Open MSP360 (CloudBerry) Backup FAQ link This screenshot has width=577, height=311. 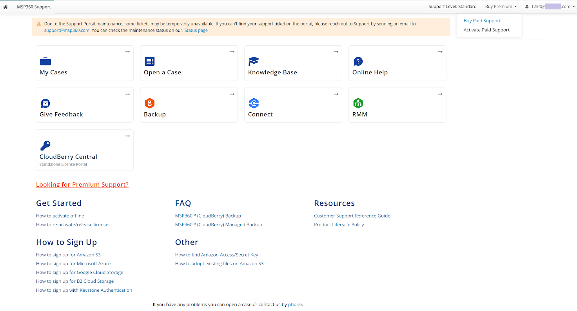208,216
